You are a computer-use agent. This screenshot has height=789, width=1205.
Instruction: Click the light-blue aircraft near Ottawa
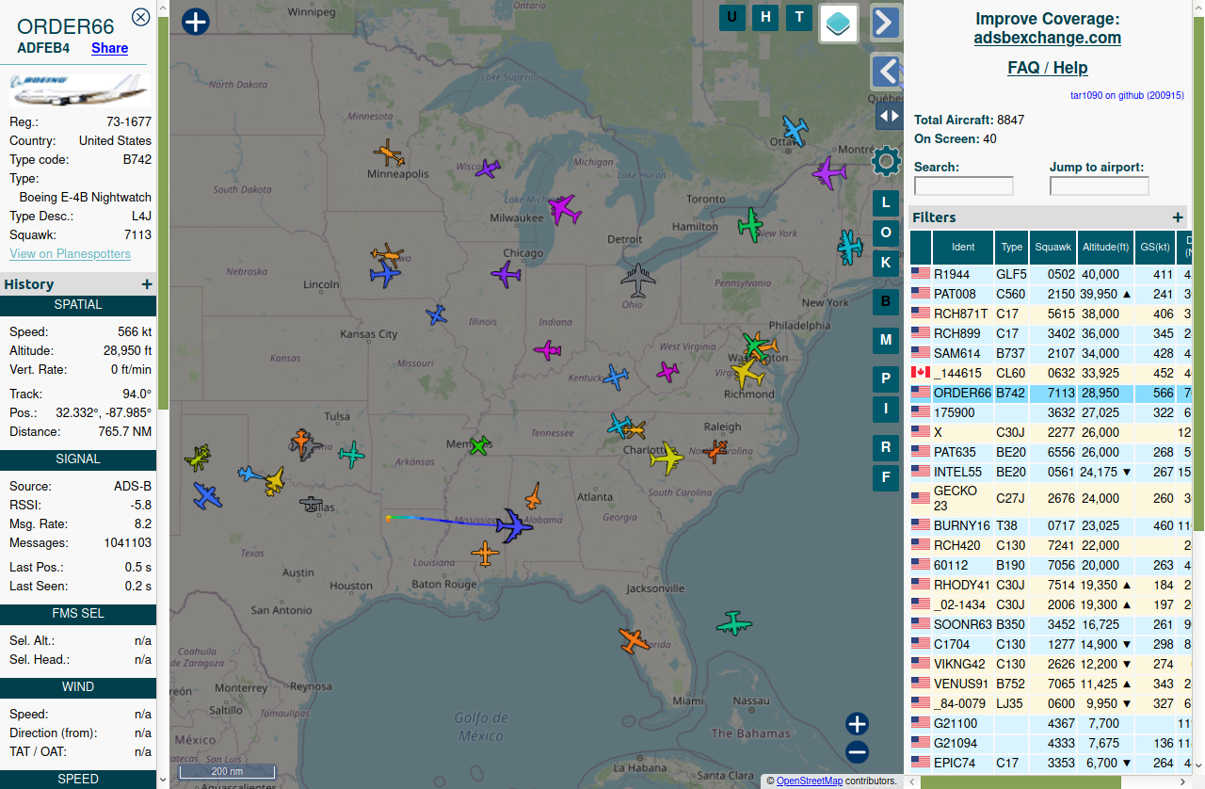795,131
